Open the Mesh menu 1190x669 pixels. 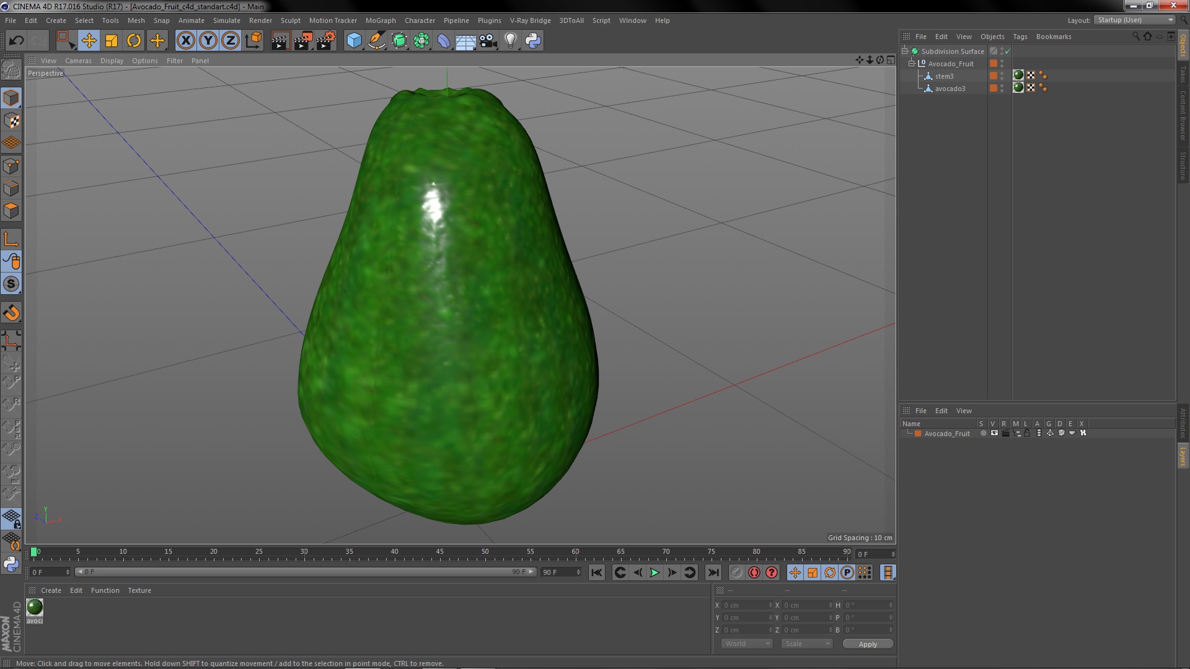click(136, 20)
